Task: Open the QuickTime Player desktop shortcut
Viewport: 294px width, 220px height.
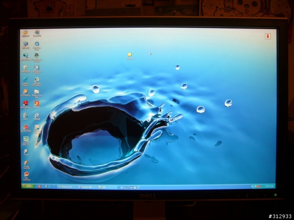Action: pos(37,46)
